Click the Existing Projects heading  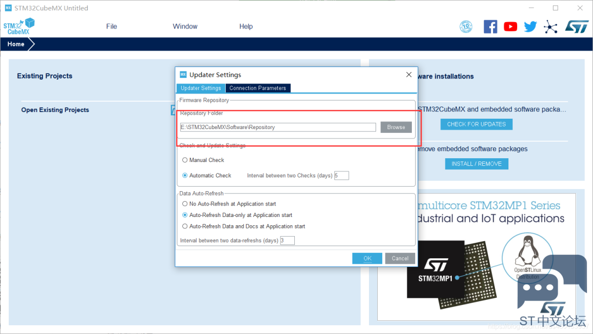pos(44,76)
